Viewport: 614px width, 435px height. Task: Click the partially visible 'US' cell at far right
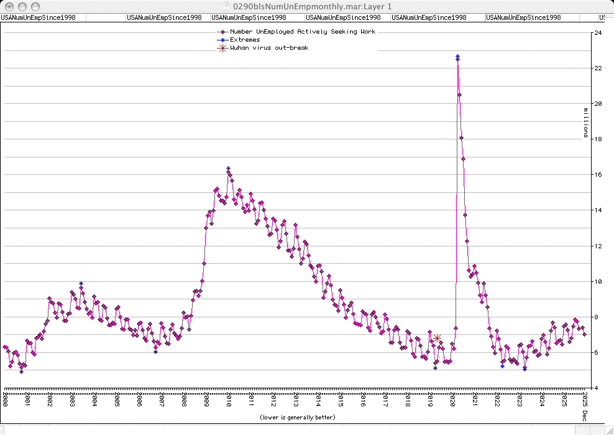[601, 17]
